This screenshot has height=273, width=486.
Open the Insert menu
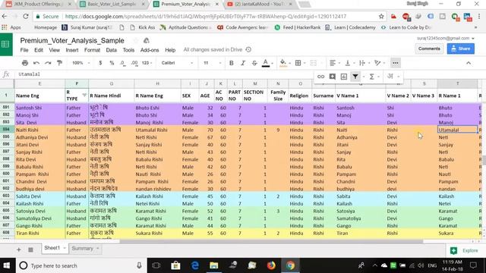coord(72,50)
